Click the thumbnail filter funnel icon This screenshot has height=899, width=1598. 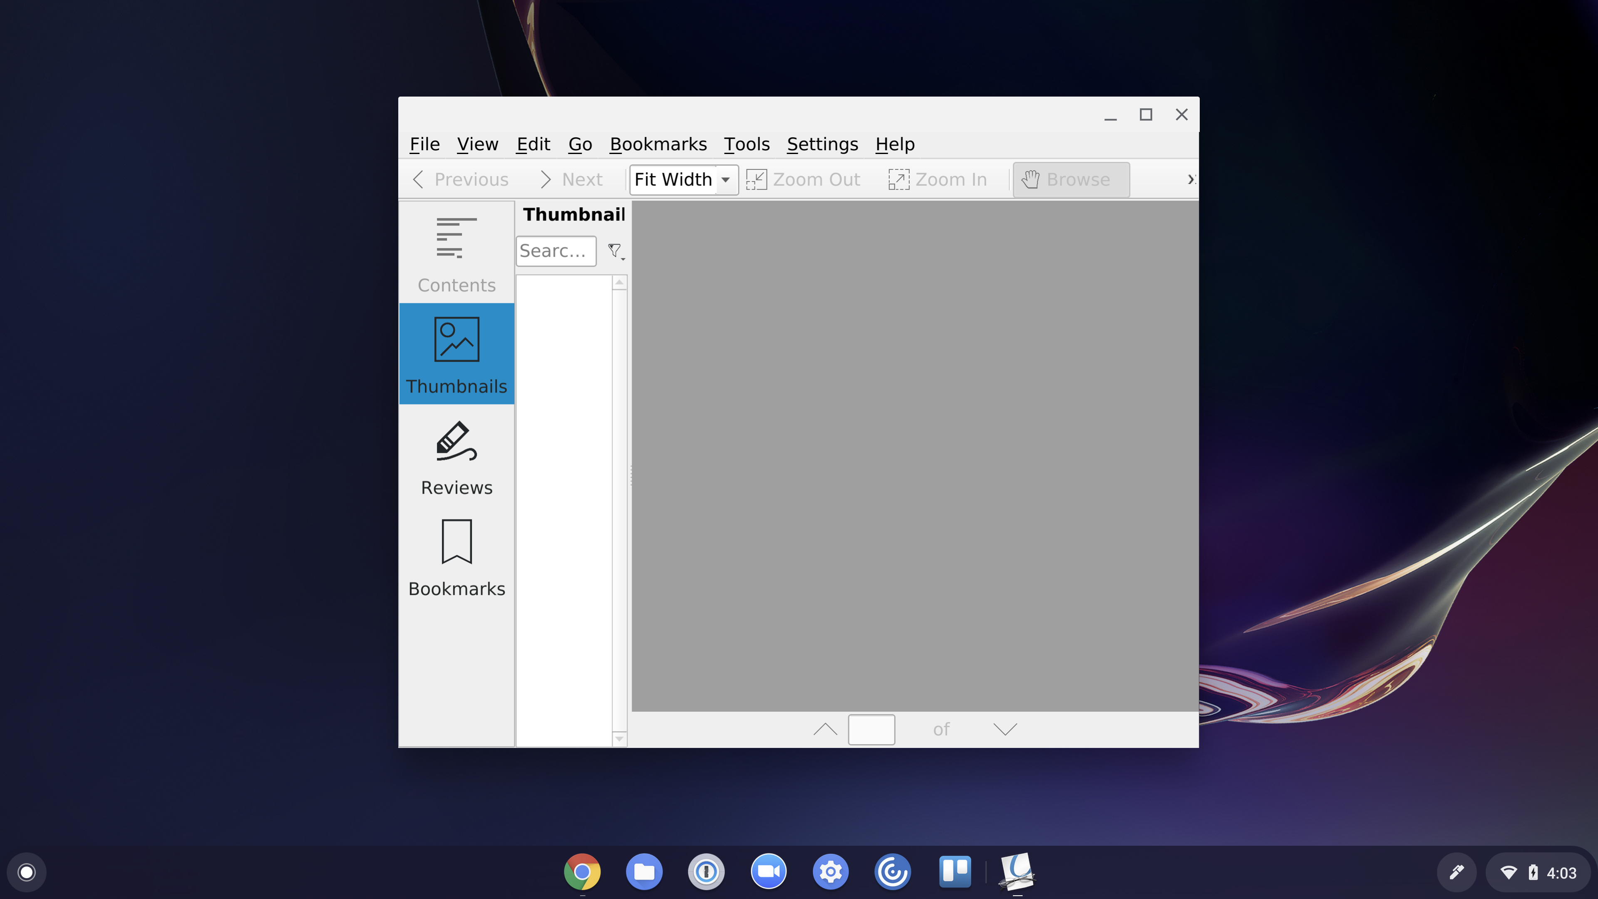[x=615, y=251]
